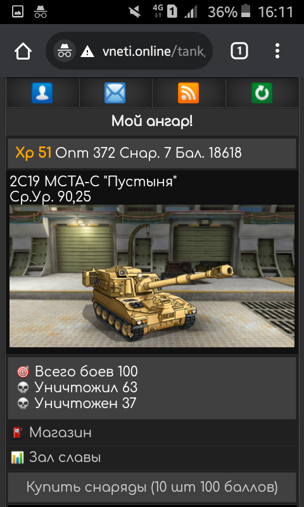Click Купить снаряды (10 шт 100 баллов)
This screenshot has width=304, height=507.
click(152, 487)
